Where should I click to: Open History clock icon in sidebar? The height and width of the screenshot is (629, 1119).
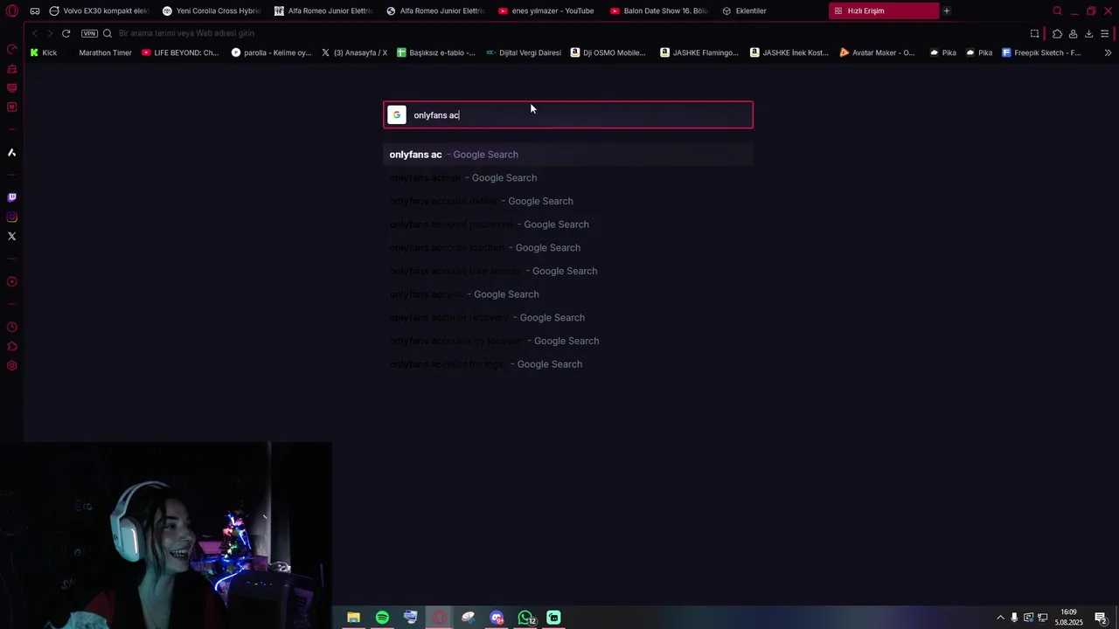[11, 327]
